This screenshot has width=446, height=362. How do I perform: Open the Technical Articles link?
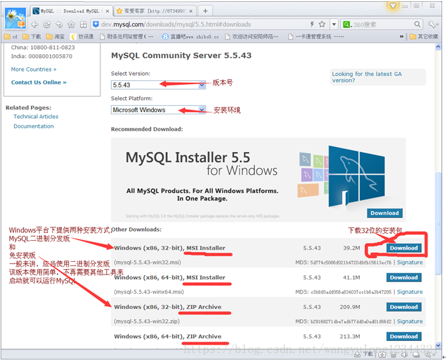point(36,116)
